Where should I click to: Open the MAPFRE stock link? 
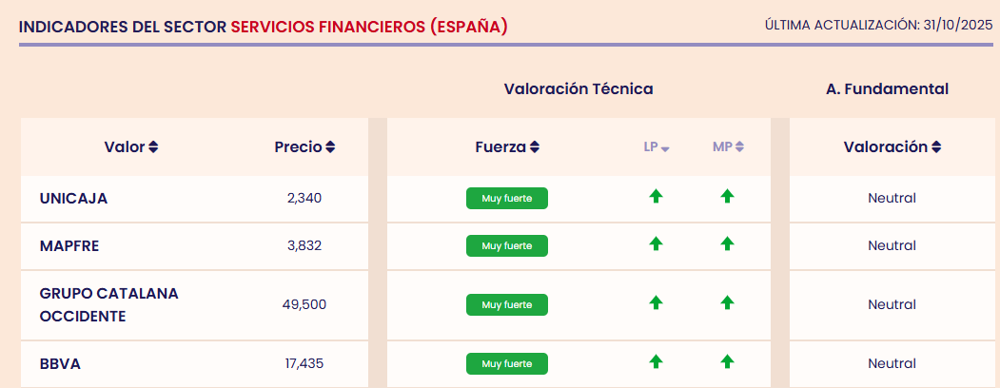click(69, 245)
